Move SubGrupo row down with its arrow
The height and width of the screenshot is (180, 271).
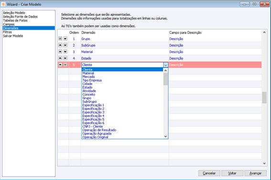click(65, 45)
